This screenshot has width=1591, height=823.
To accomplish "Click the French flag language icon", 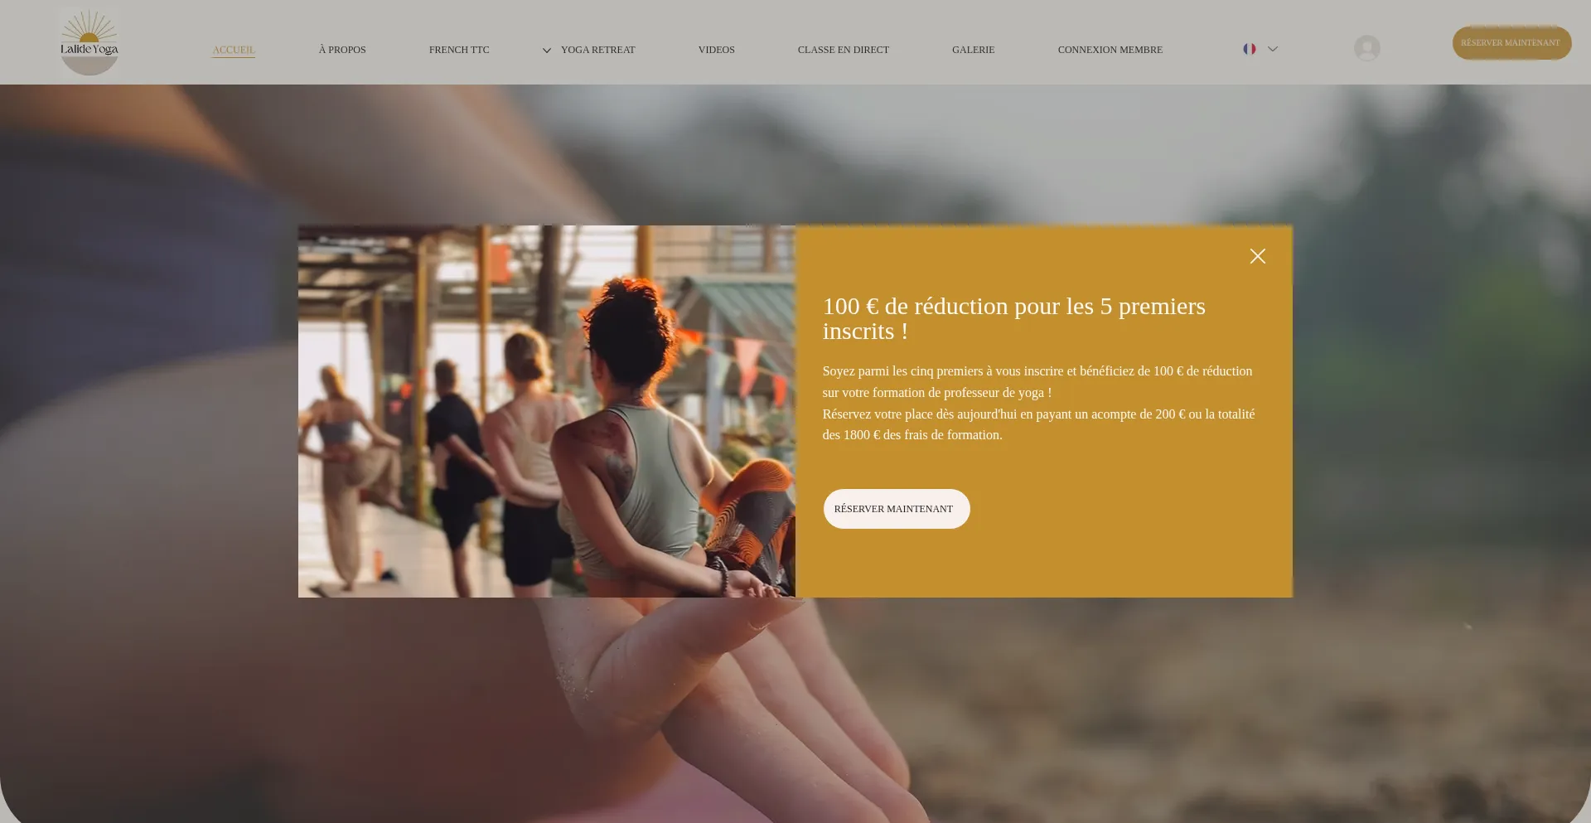I will coord(1249,49).
